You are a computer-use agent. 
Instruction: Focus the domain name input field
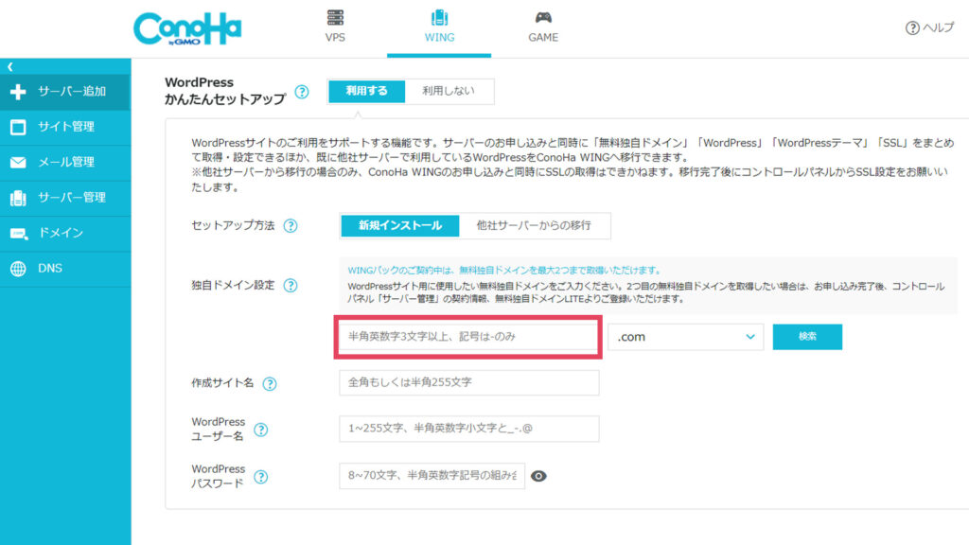click(467, 337)
